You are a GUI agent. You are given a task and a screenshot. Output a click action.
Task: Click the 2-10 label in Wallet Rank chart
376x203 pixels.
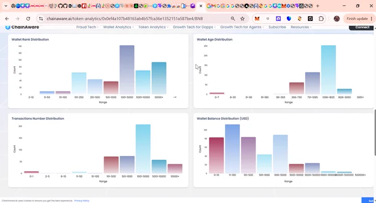point(31,97)
